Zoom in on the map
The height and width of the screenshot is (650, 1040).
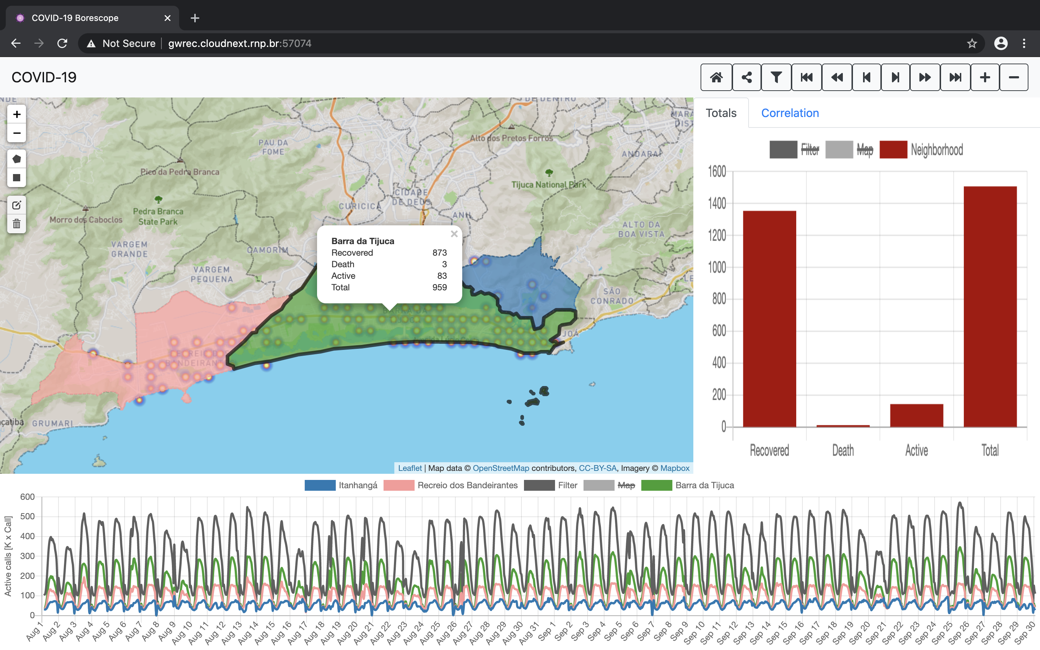tap(17, 114)
